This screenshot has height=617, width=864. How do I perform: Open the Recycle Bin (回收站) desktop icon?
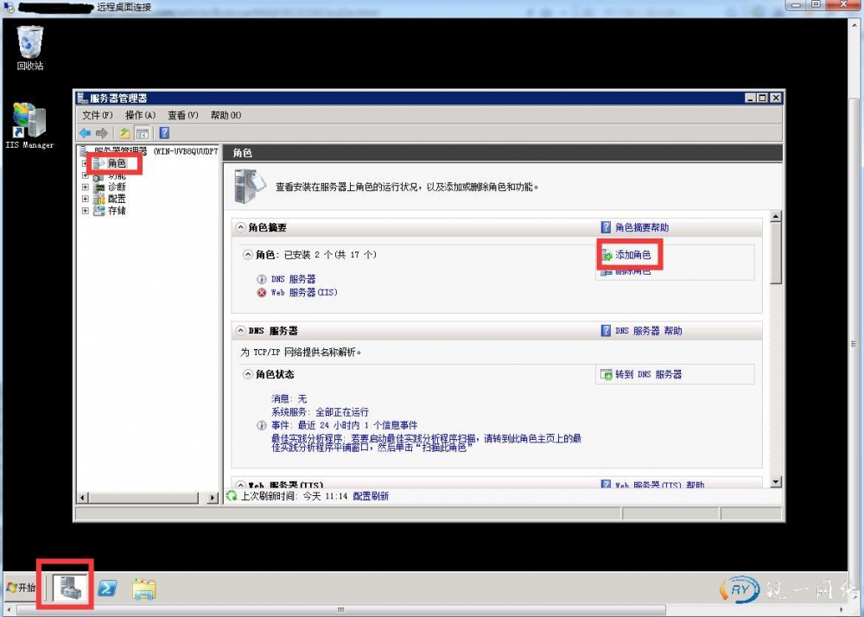click(x=29, y=43)
